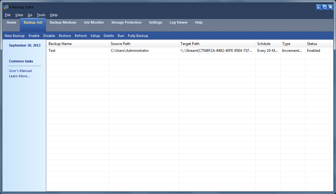
Task: Open the Log Viewer tab
Action: [179, 22]
